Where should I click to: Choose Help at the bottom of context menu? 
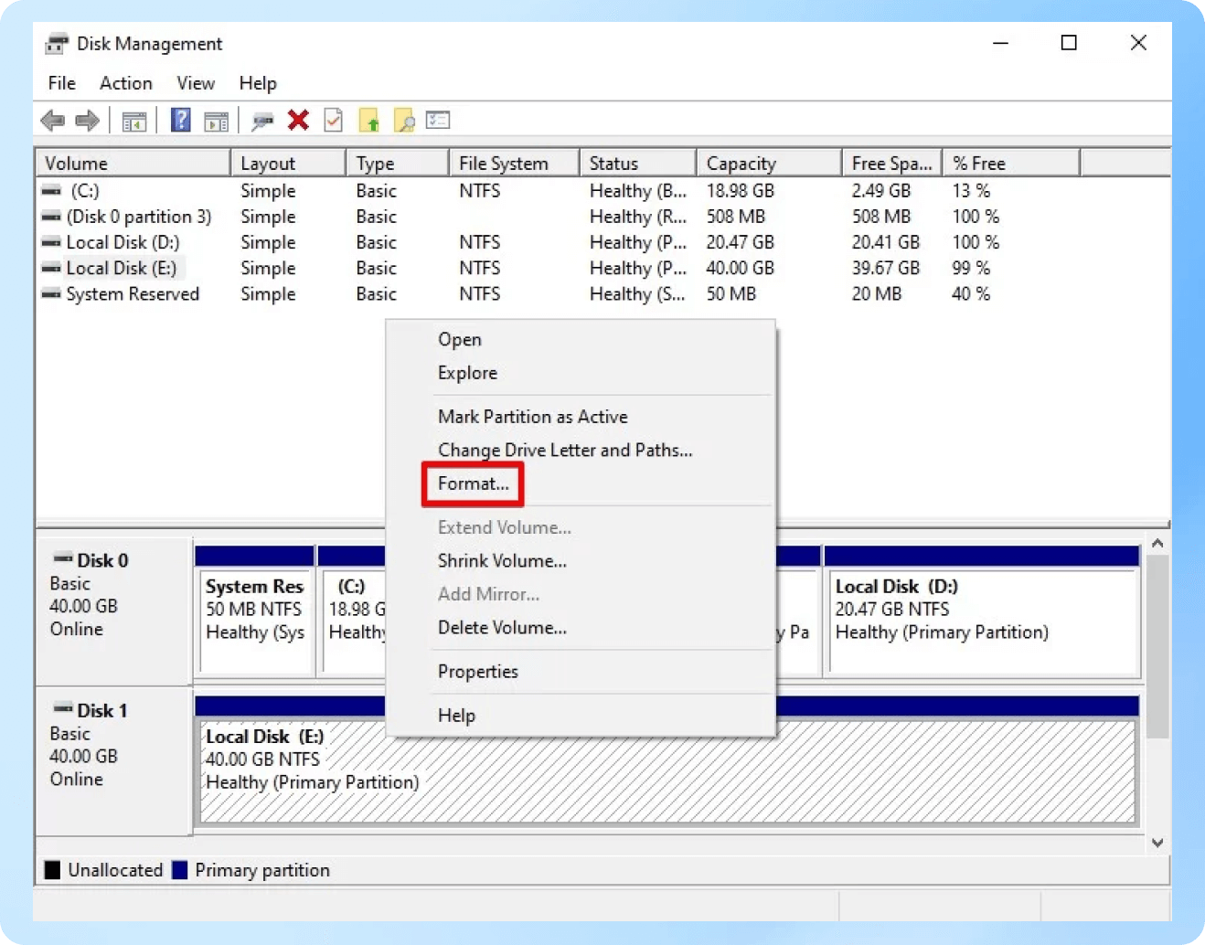tap(581, 716)
